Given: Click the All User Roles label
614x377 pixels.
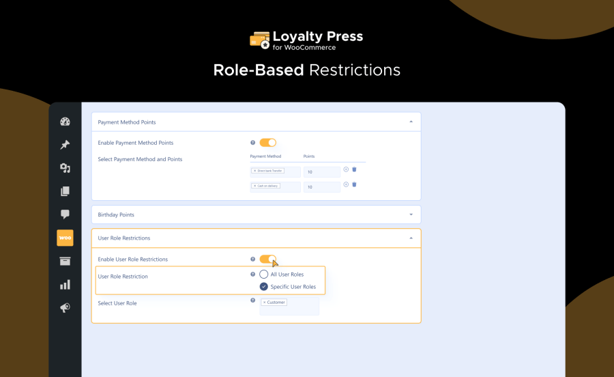Looking at the screenshot, I should 287,275.
